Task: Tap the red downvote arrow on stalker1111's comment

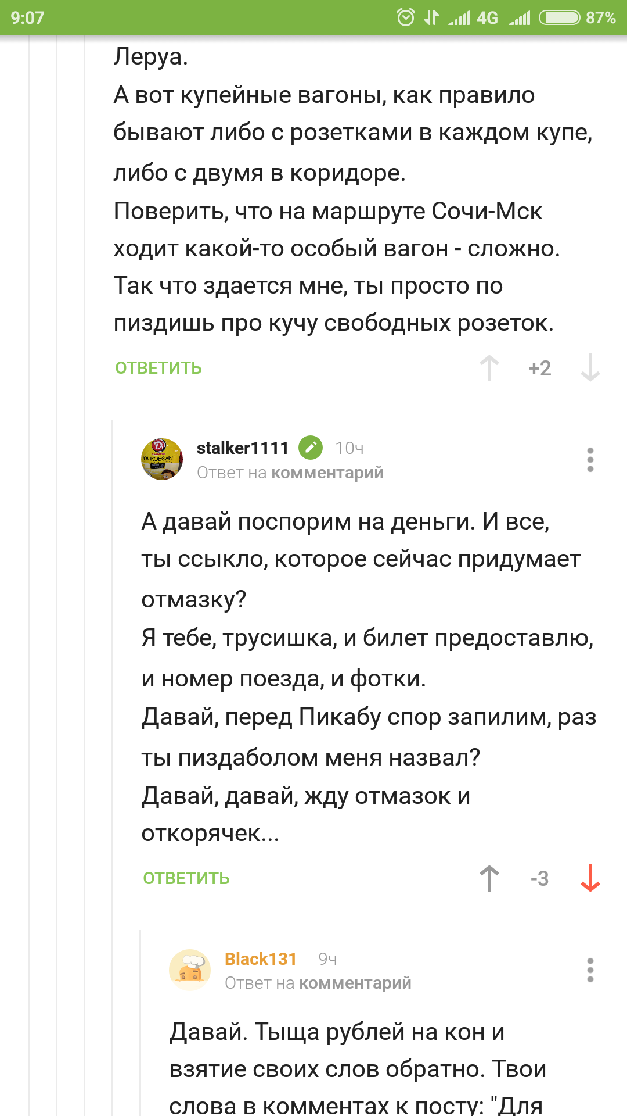Action: point(590,878)
